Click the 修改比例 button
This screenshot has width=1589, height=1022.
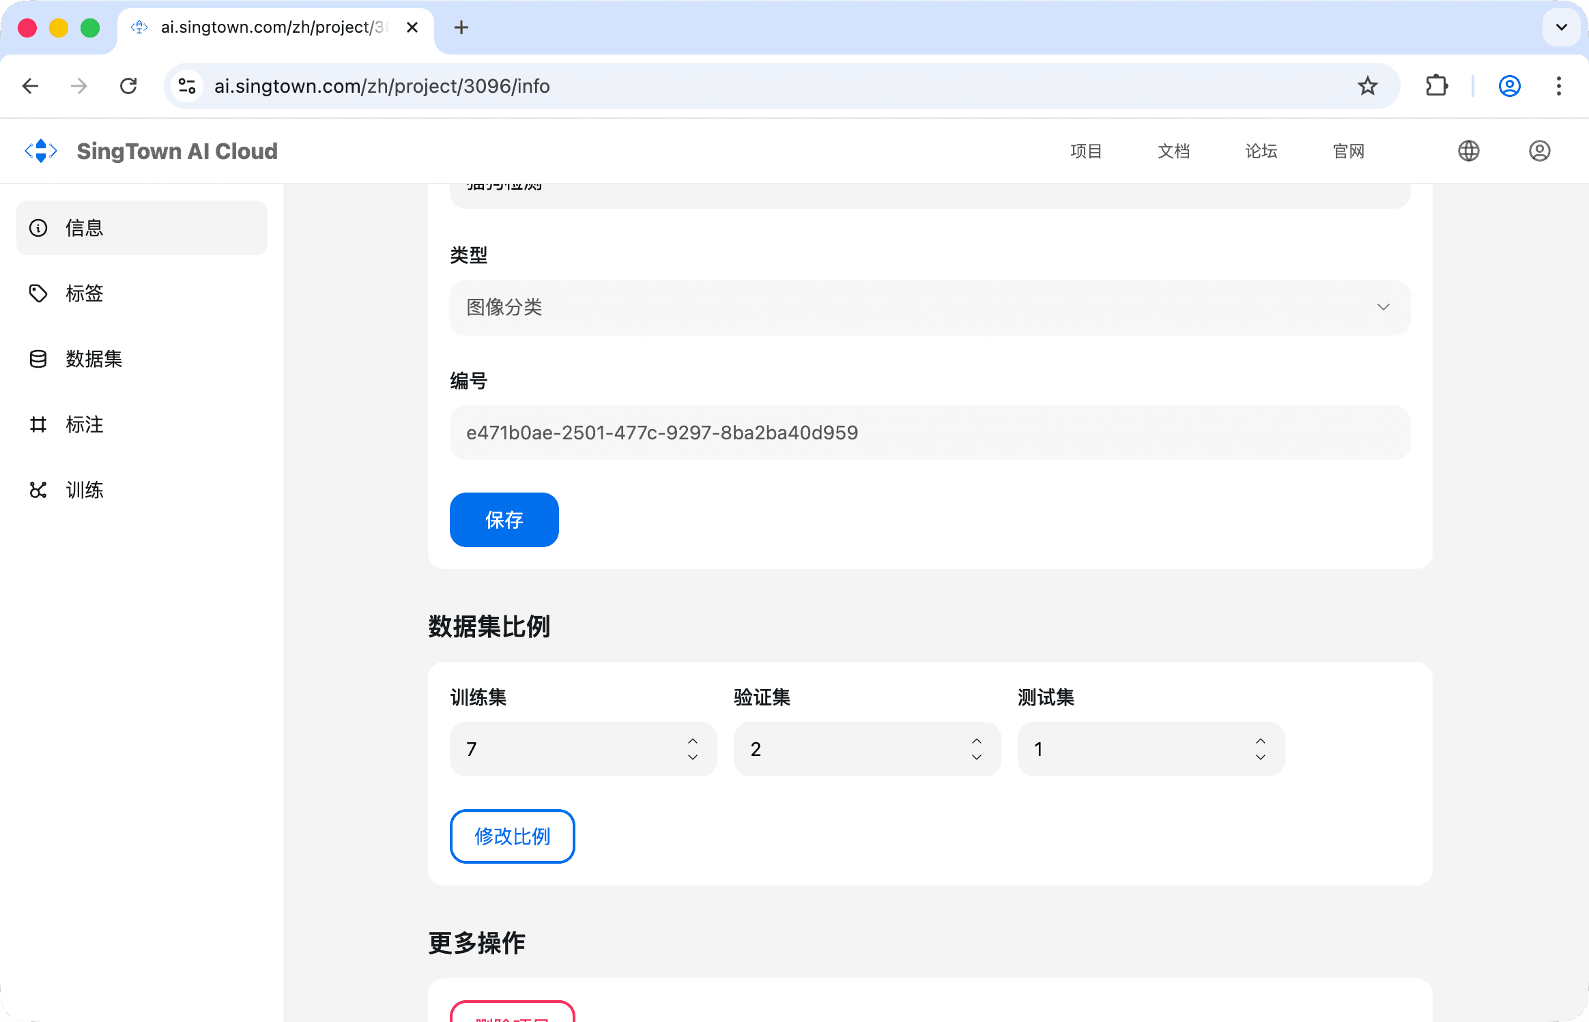pos(512,836)
